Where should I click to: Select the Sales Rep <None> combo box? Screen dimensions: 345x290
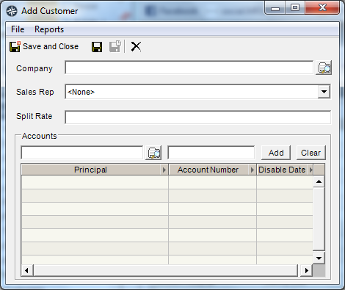tap(197, 92)
